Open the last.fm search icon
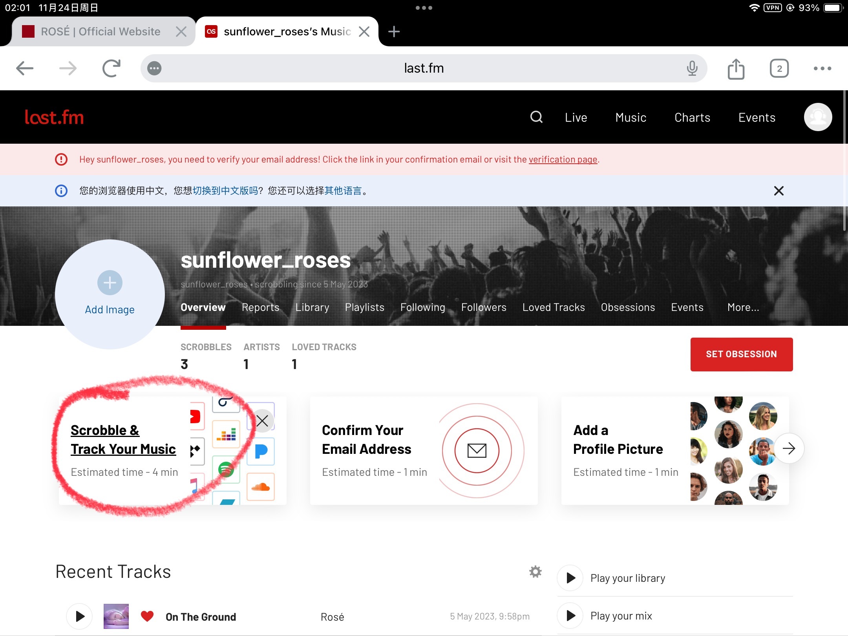Screen dimensions: 848x636 click(x=536, y=117)
